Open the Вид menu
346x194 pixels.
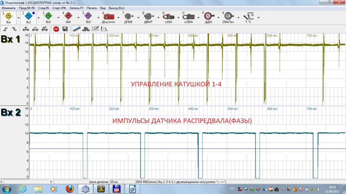(x=103, y=8)
